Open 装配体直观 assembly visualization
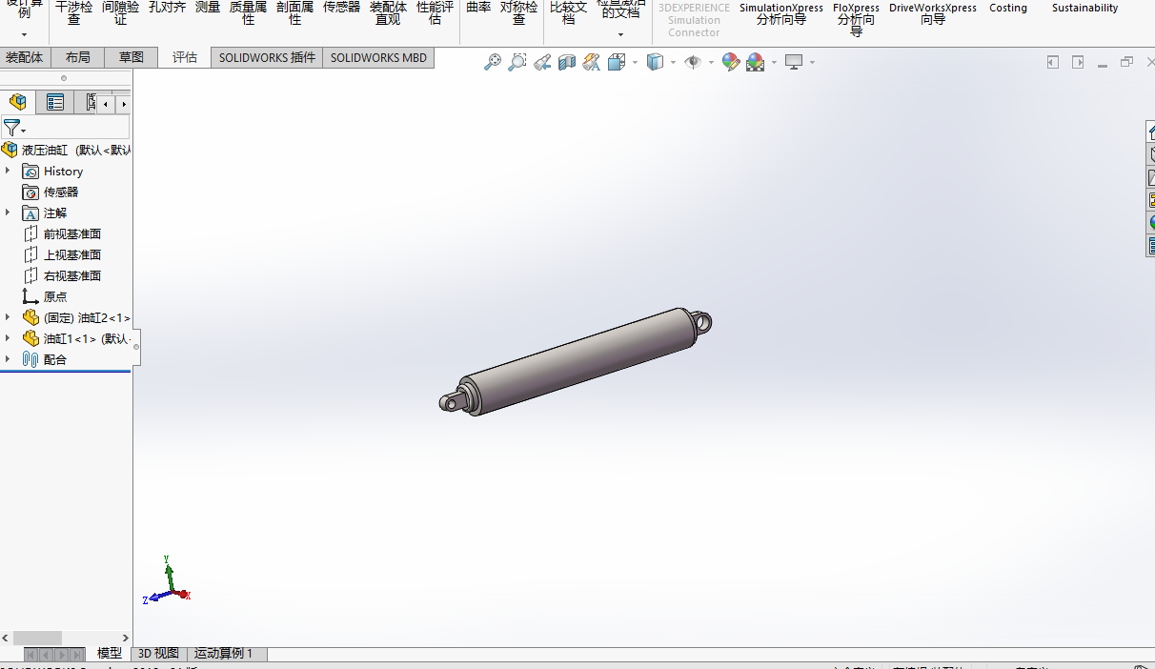This screenshot has height=669, width=1155. point(389,13)
